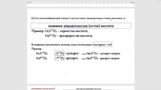
Task: Click the word "-фосфит" beside the boxed PO3
Action: point(71,58)
